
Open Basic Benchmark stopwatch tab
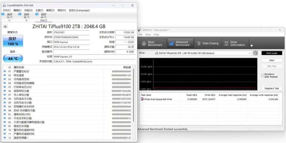click(152, 43)
